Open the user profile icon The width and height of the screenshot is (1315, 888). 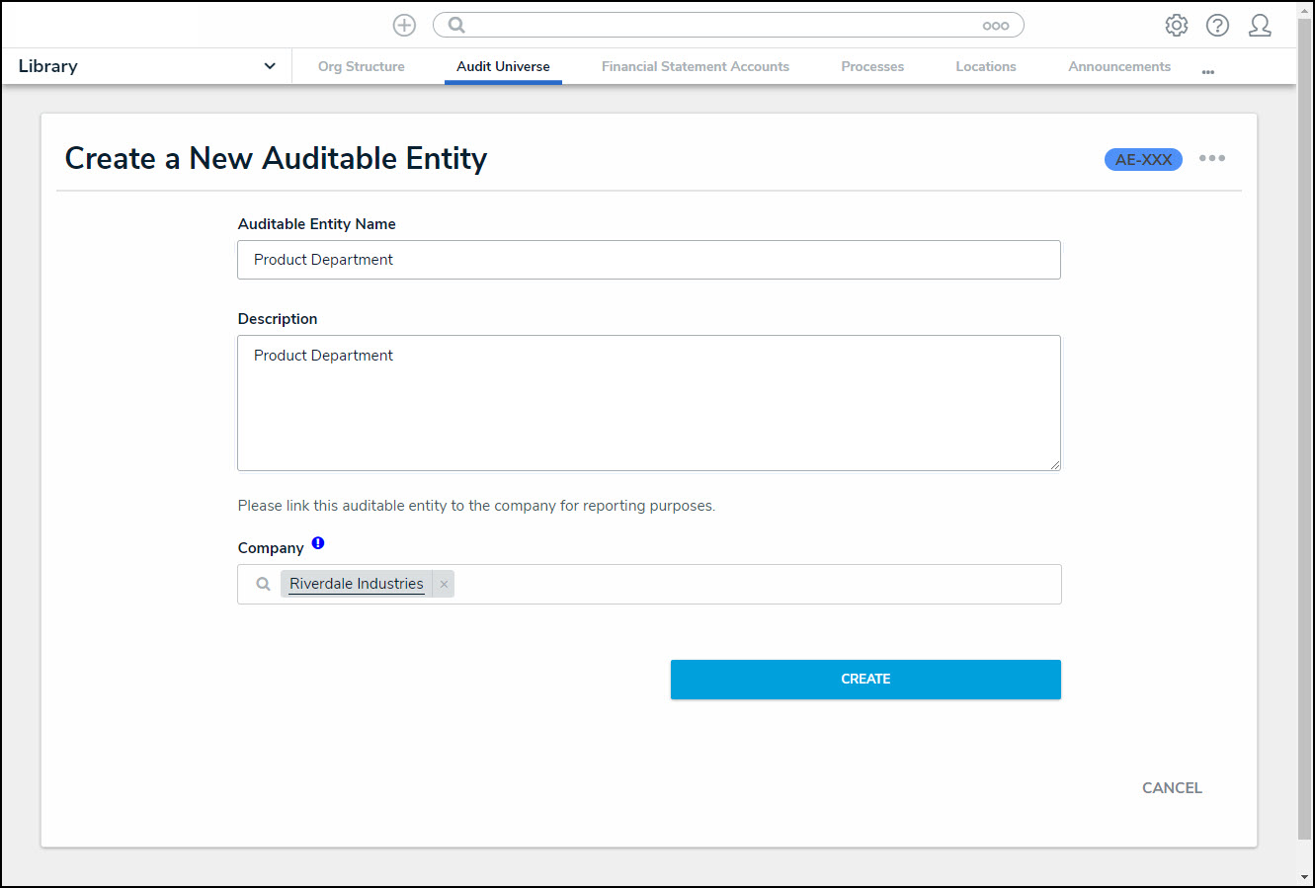click(x=1260, y=26)
